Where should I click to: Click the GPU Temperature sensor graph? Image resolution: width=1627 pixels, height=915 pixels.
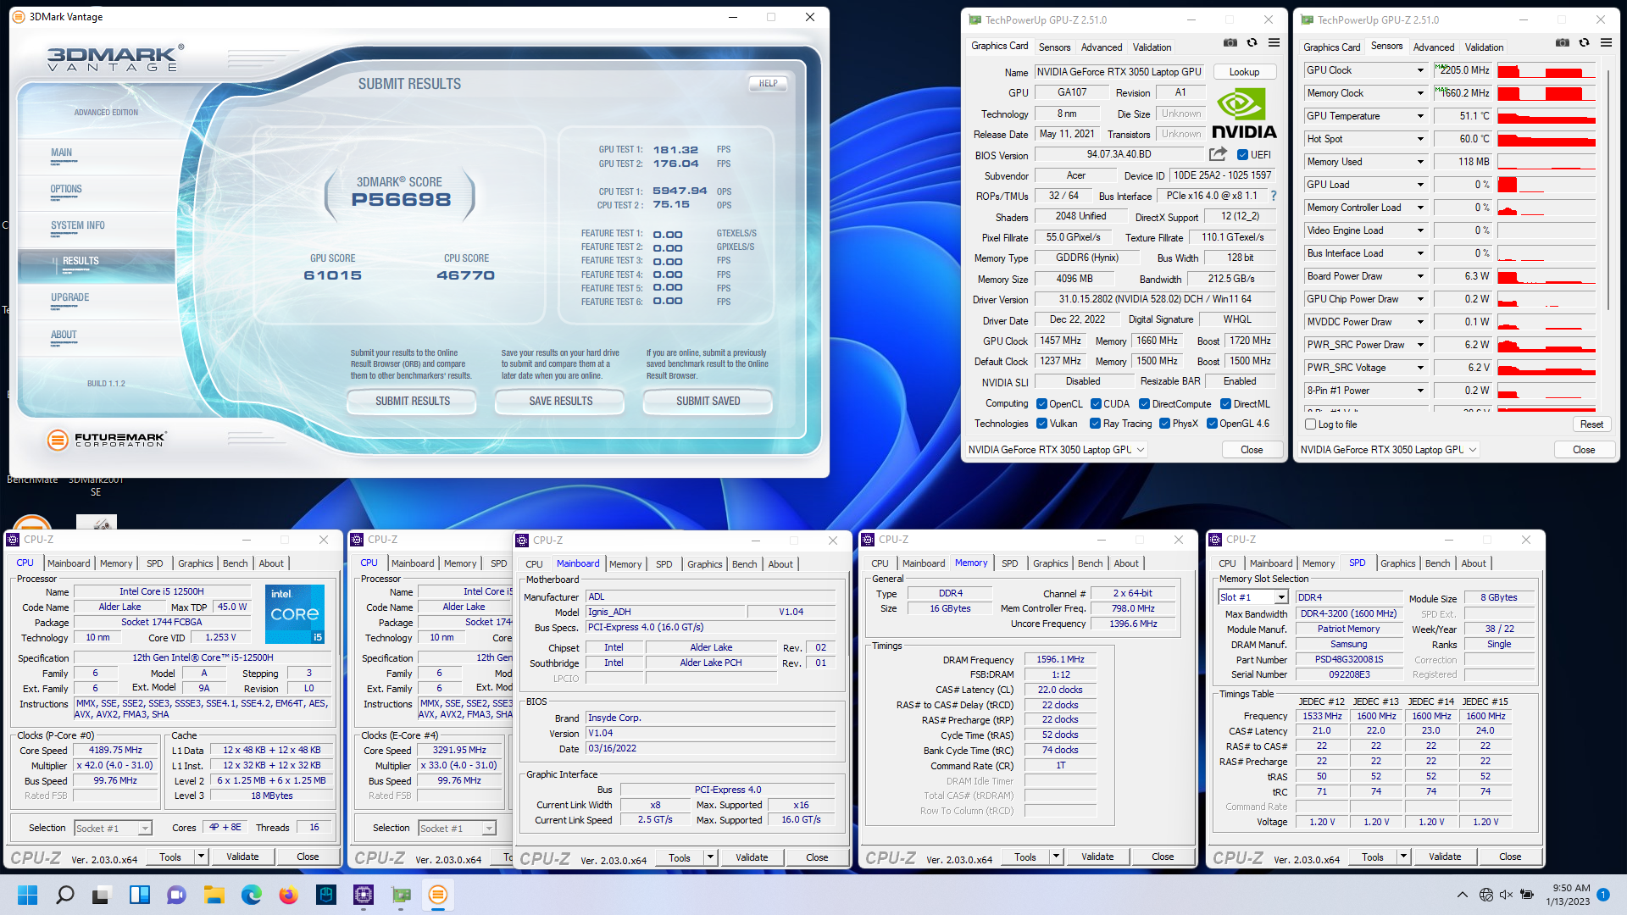point(1546,116)
